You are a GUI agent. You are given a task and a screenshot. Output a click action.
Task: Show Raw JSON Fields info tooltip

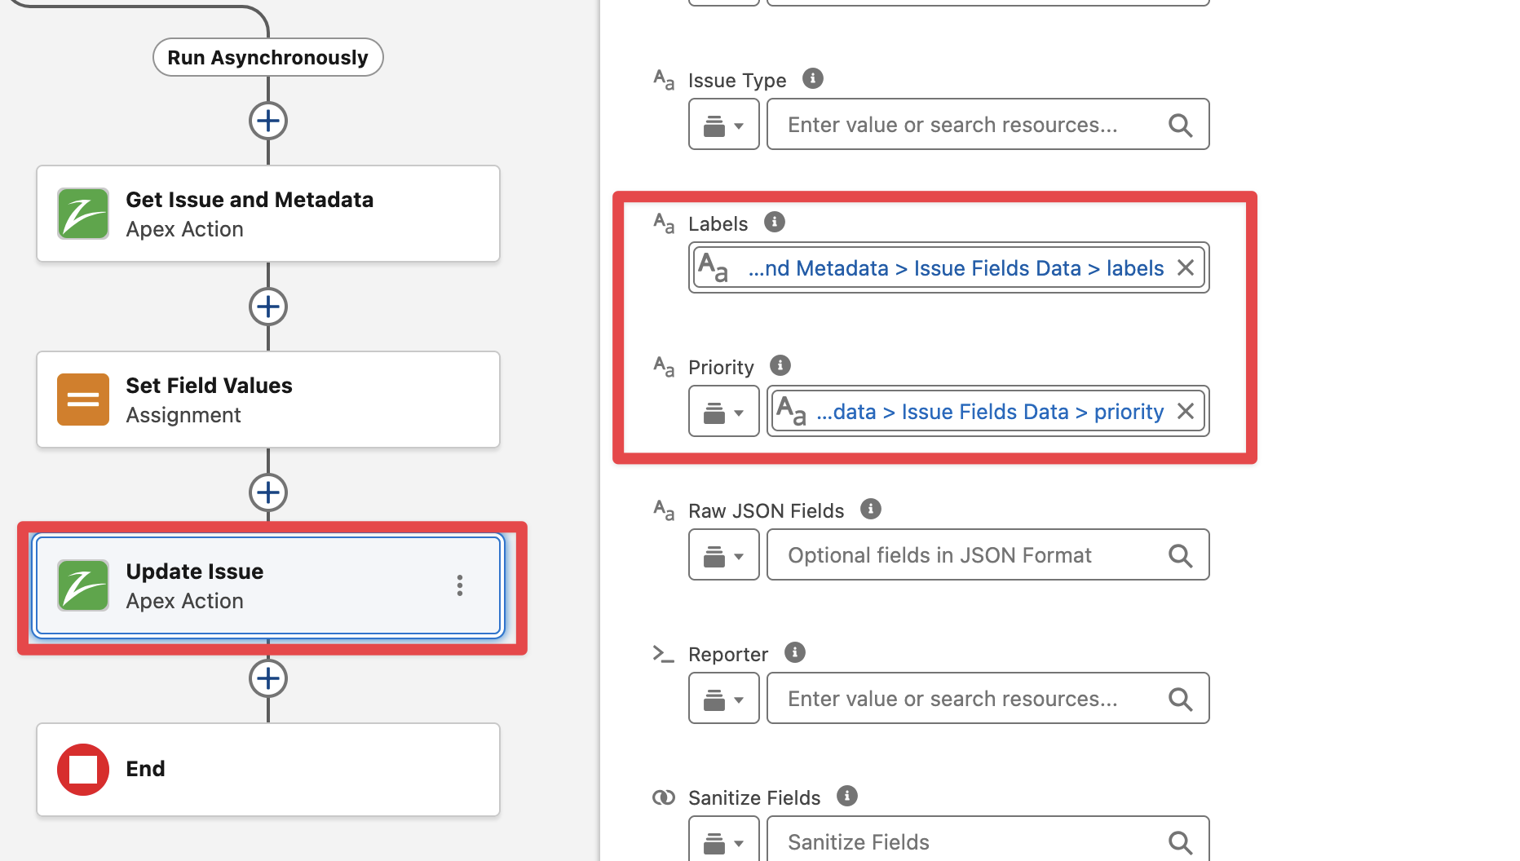[x=870, y=509]
